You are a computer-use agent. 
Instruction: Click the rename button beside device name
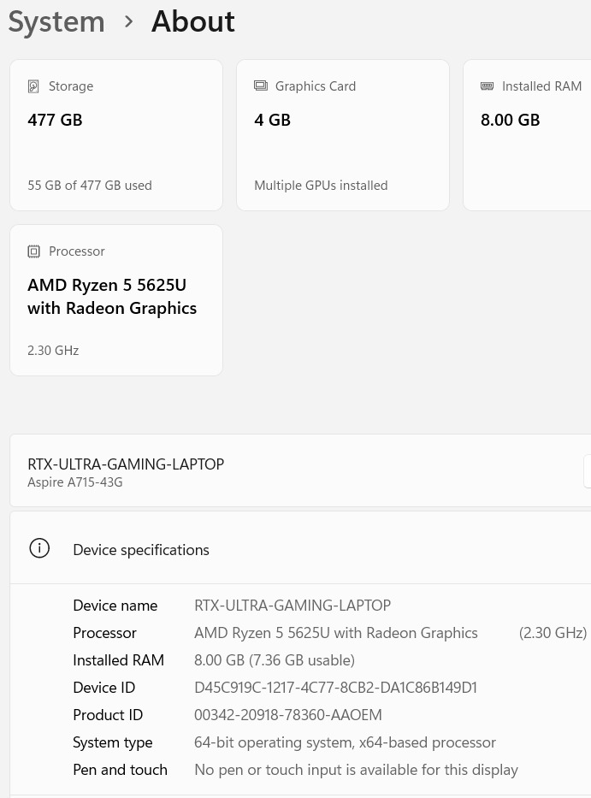click(x=588, y=471)
